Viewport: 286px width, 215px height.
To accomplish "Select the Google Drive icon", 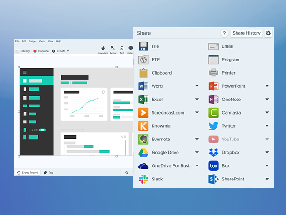I will coord(143,153).
